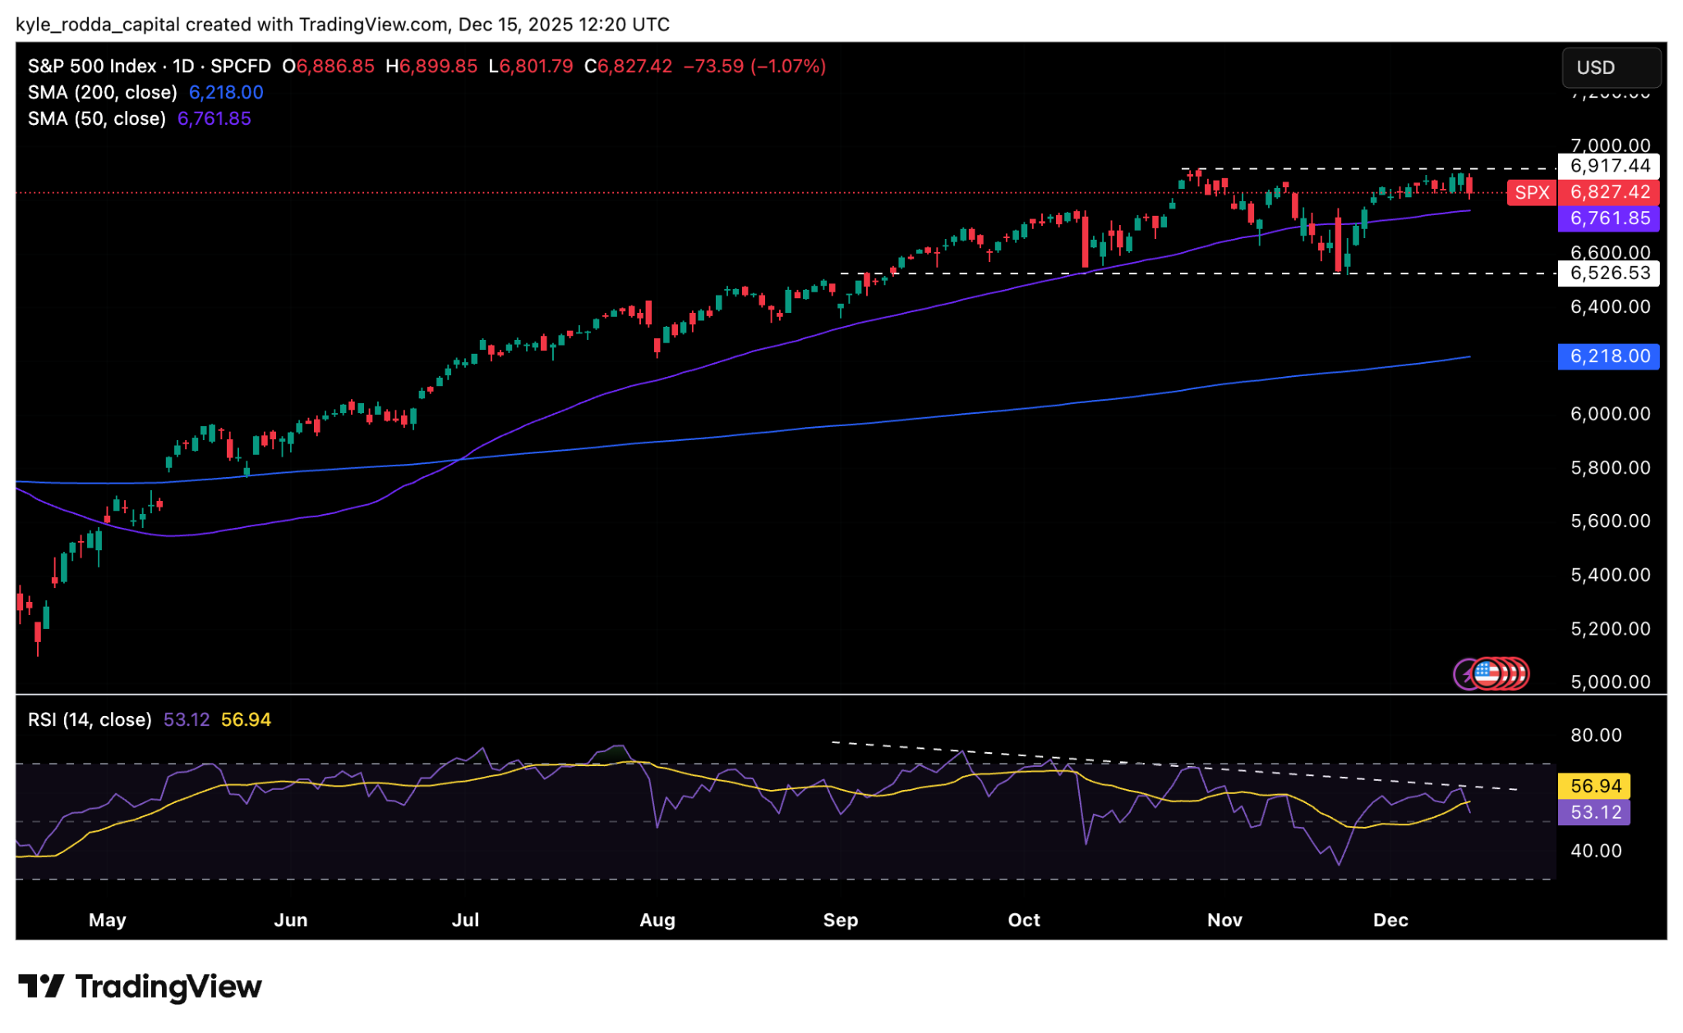
Task: Select the SMA (200, close) indicator legend
Action: [x=103, y=92]
